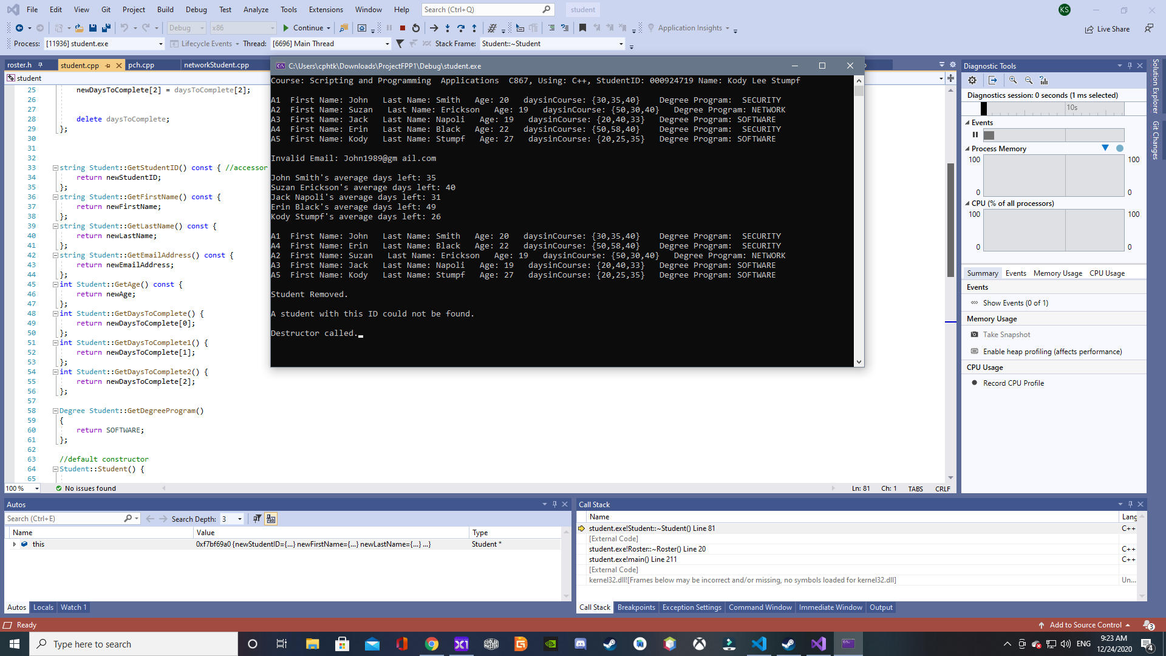Scroll the console output window down

click(x=859, y=361)
